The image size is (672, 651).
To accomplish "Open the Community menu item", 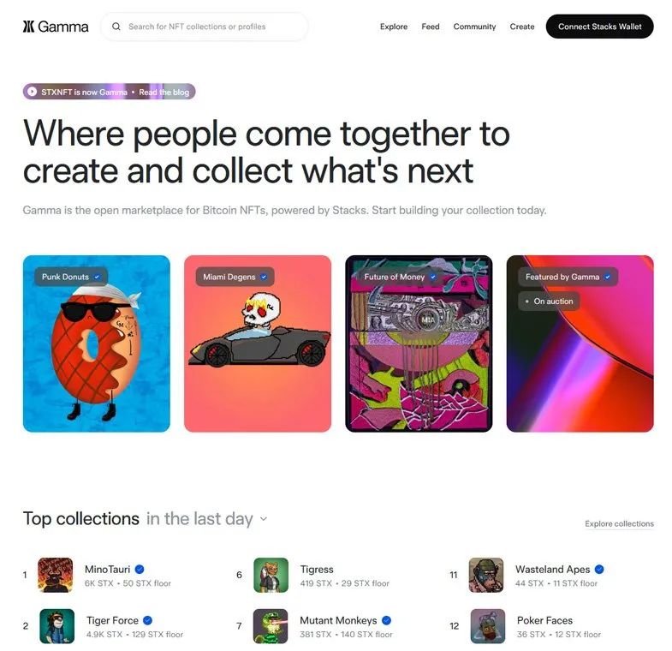I will (474, 27).
